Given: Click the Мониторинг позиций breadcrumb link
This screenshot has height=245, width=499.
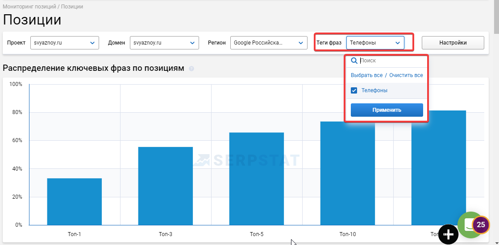Looking at the screenshot, I should [x=29, y=6].
